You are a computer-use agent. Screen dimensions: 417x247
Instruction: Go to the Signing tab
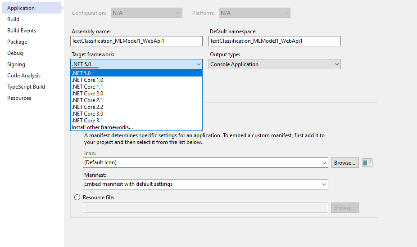point(32,64)
